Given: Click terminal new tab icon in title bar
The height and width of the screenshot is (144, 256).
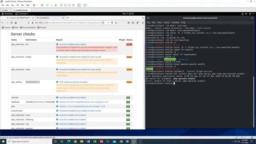Looking at the screenshot, I should [148, 18].
